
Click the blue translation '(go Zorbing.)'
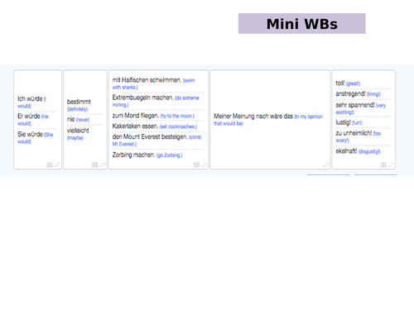click(x=170, y=155)
